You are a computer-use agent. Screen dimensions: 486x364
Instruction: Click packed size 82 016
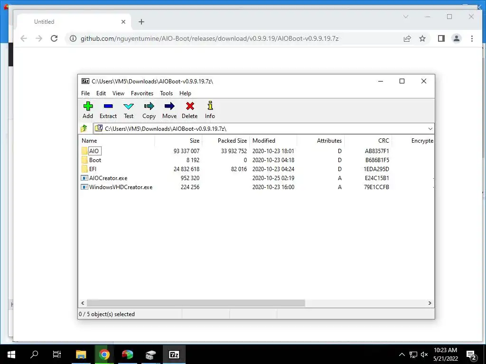point(239,169)
